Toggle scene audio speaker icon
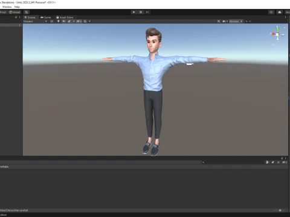The width and height of the screenshot is (290, 217). (x=64, y=21)
